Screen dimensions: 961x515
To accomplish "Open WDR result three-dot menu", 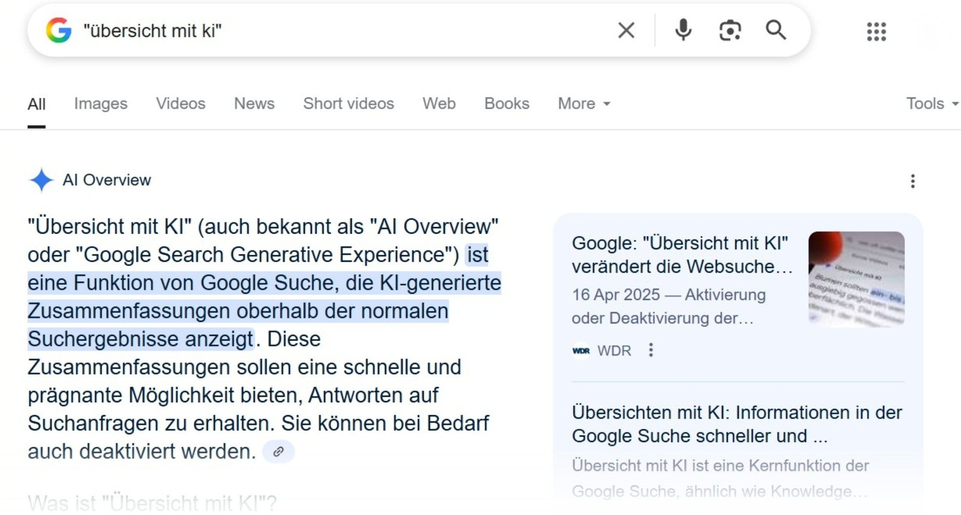I will click(x=651, y=350).
